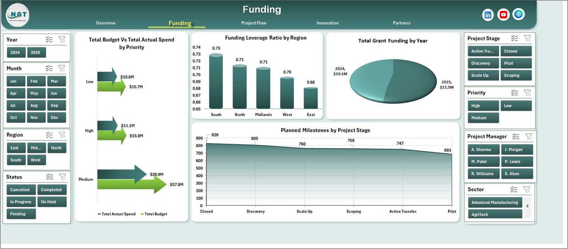Select Active Transfer project stage

[483, 51]
